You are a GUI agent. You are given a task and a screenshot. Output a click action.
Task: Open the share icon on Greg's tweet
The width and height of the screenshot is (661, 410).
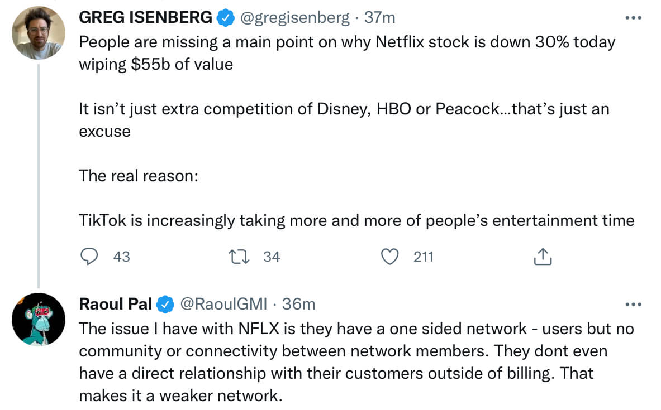[x=541, y=257]
